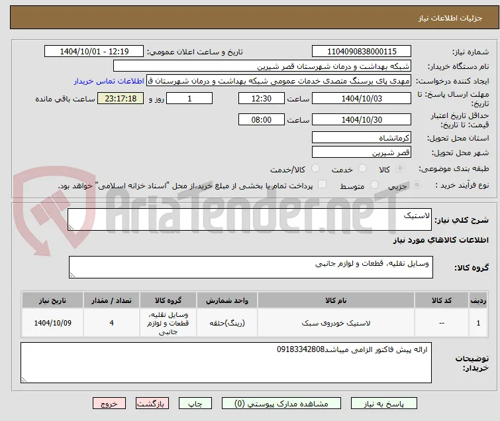
Task: Click delivery city field قصر شیرین
Action: click(x=362, y=152)
